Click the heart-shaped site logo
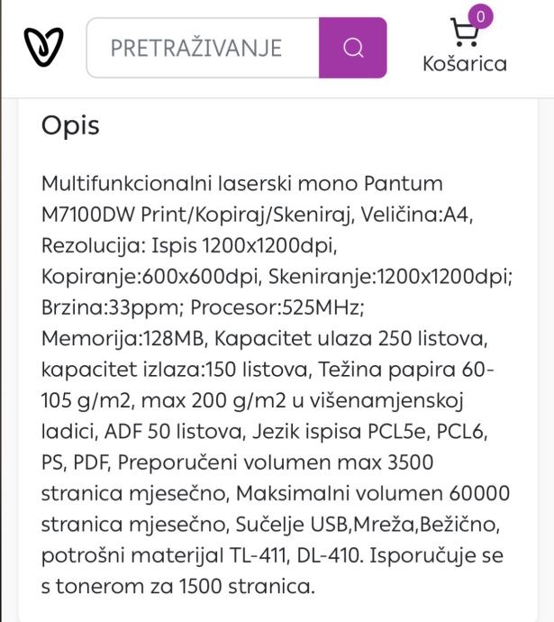This screenshot has width=554, height=622. click(42, 47)
